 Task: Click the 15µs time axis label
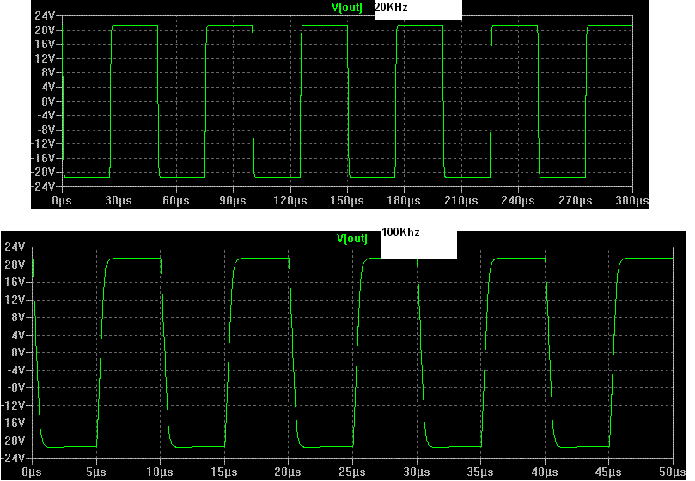(x=224, y=472)
